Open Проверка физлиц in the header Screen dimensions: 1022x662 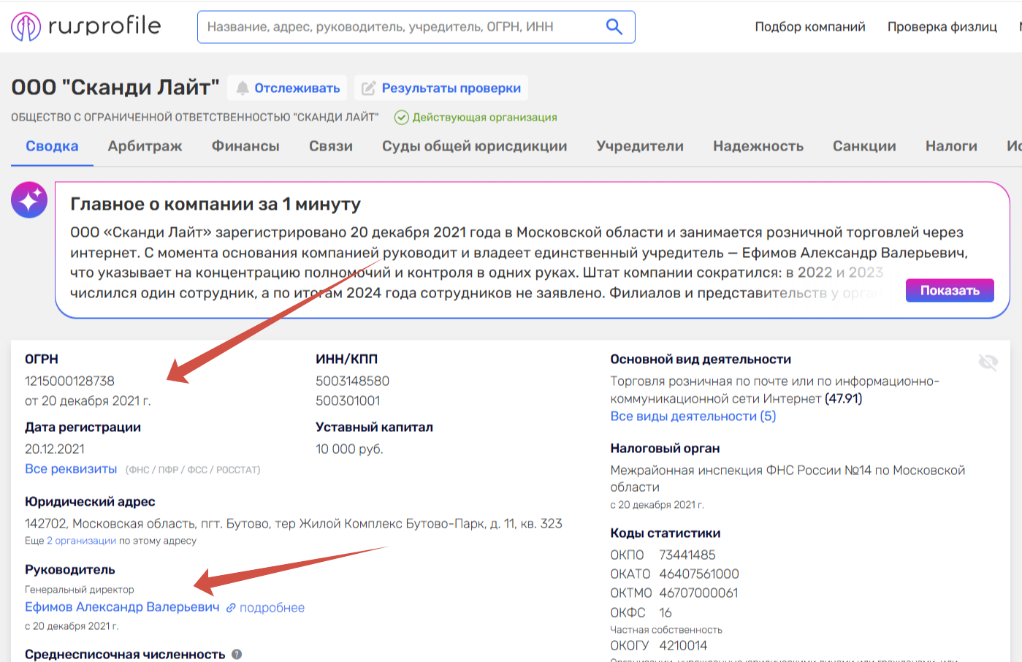[942, 27]
